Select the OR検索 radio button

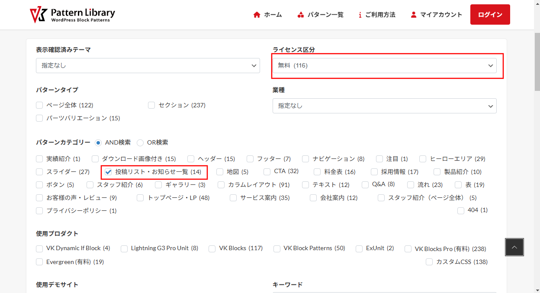[x=141, y=142]
